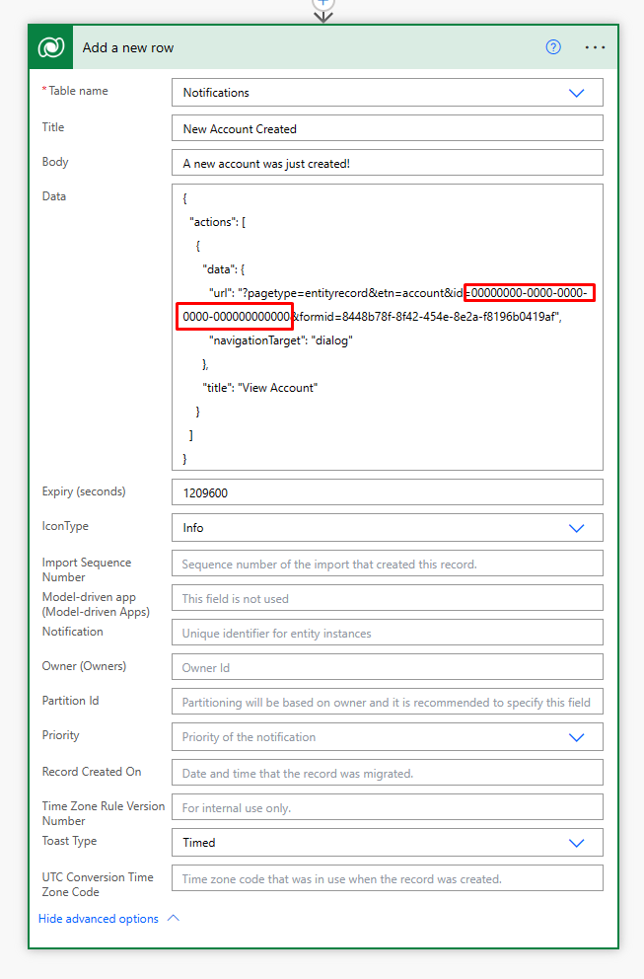The image size is (644, 979).
Task: Click the Notification identifier field
Action: [388, 633]
